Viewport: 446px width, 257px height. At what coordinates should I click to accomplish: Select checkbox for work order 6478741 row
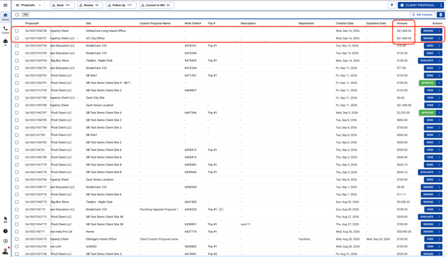(x=17, y=45)
